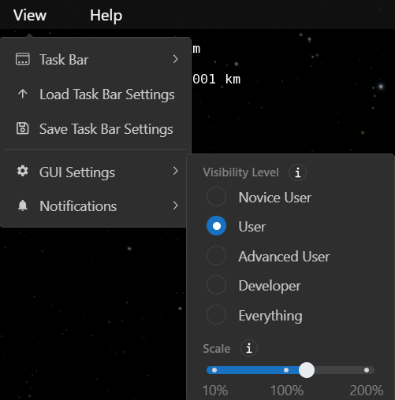Click the gear icon beside GUI Settings

pos(23,171)
